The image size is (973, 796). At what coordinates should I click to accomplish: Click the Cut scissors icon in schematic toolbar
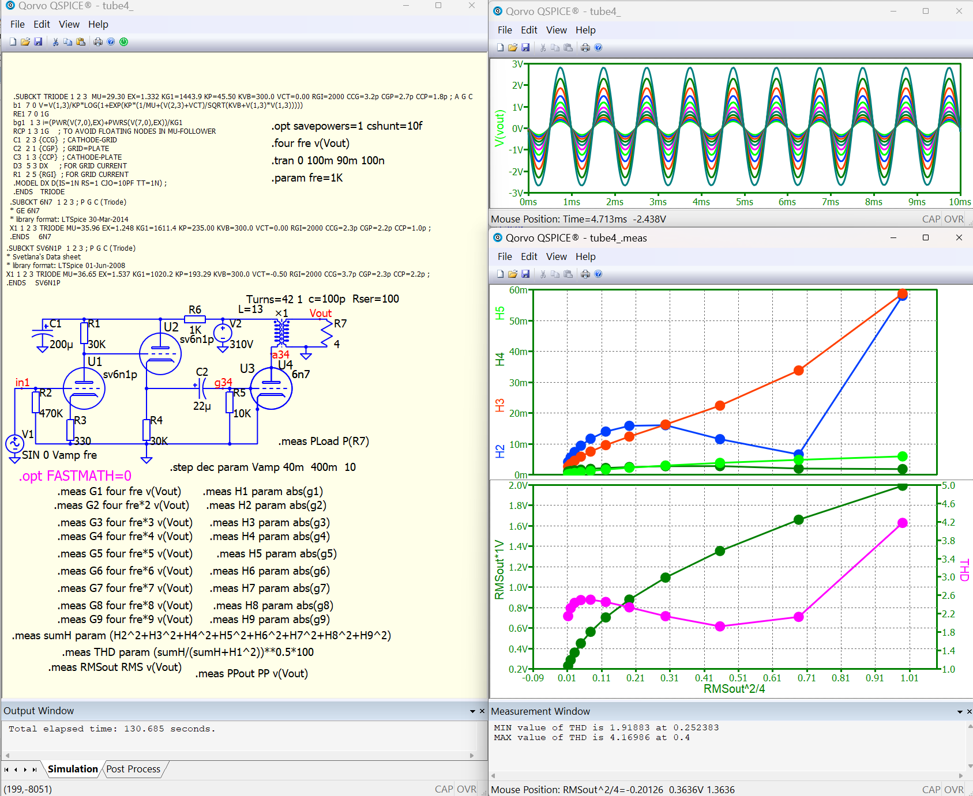pyautogui.click(x=55, y=42)
